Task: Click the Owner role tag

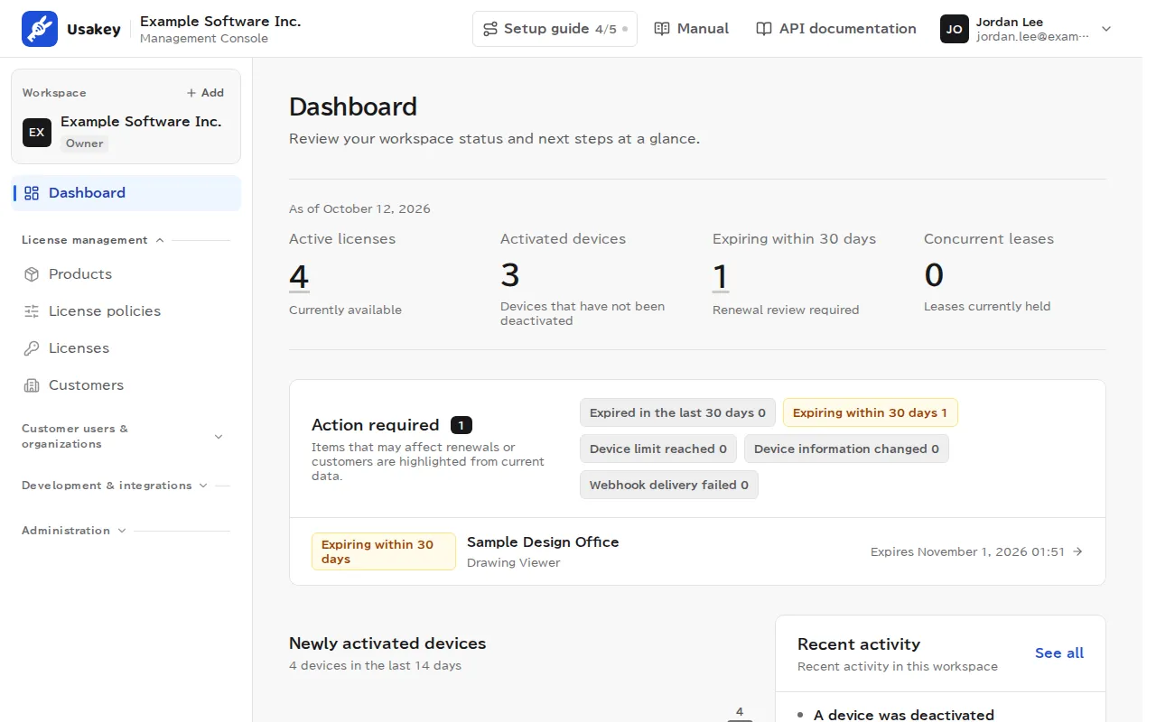Action: [x=85, y=143]
